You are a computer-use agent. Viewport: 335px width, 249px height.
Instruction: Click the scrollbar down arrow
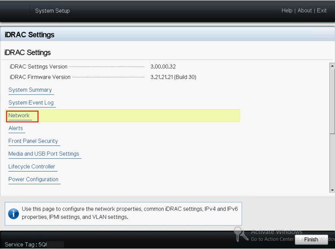pos(332,190)
